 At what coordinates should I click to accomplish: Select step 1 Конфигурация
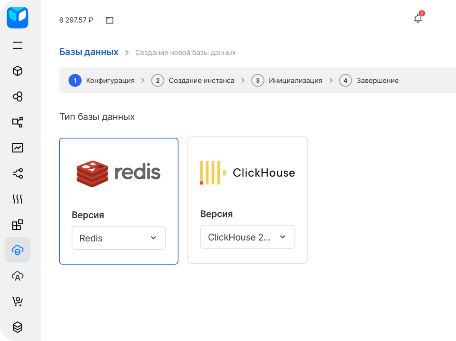click(102, 81)
